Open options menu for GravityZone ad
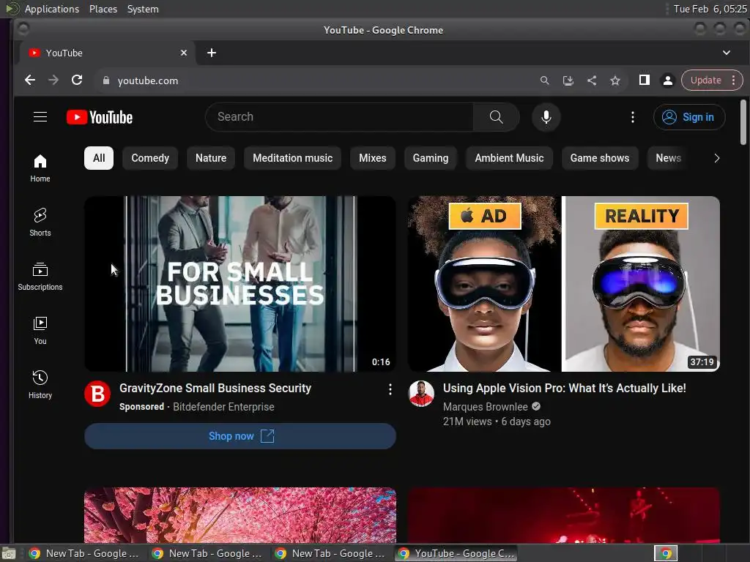Image resolution: width=750 pixels, height=562 pixels. tap(390, 389)
